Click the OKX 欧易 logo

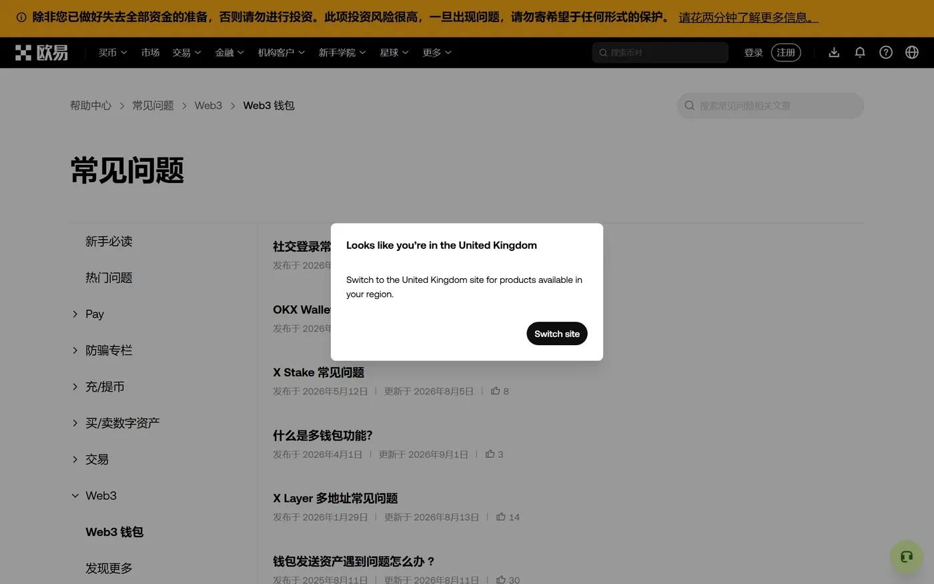click(41, 53)
